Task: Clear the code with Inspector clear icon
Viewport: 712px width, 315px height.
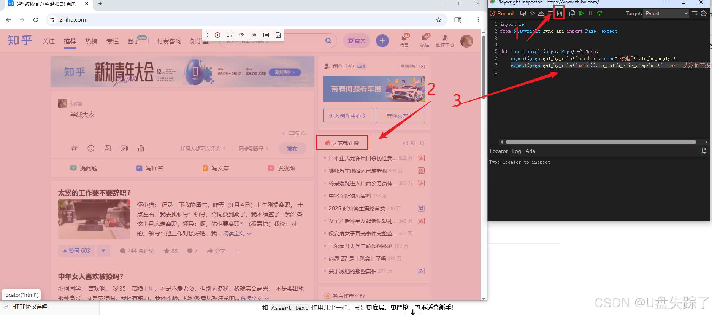Action: point(695,13)
